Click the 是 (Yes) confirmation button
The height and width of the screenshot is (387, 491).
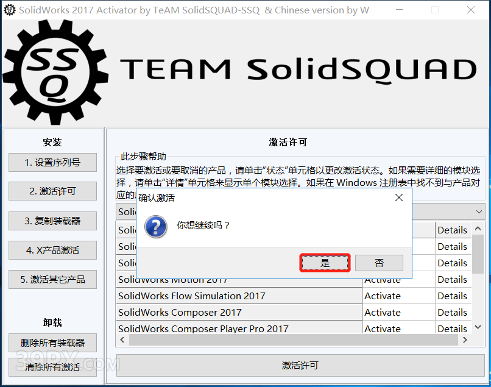pos(325,263)
